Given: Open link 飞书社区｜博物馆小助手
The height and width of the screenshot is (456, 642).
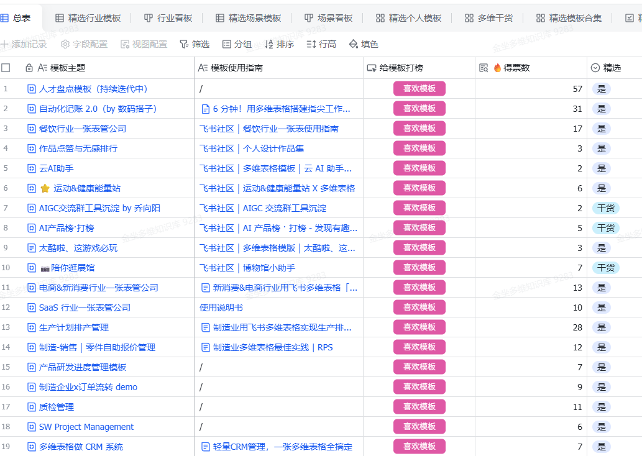Looking at the screenshot, I should pyautogui.click(x=247, y=268).
